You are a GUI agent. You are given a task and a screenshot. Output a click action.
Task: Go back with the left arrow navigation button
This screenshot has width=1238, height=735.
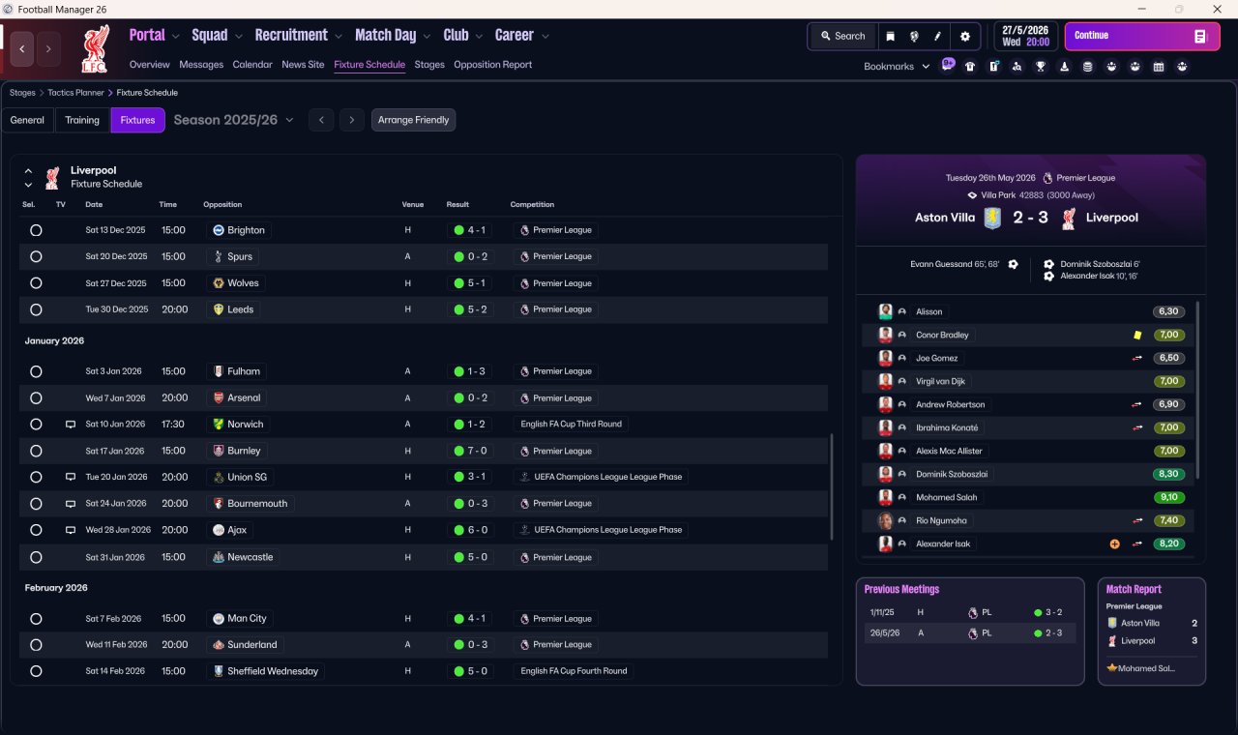[x=22, y=48]
